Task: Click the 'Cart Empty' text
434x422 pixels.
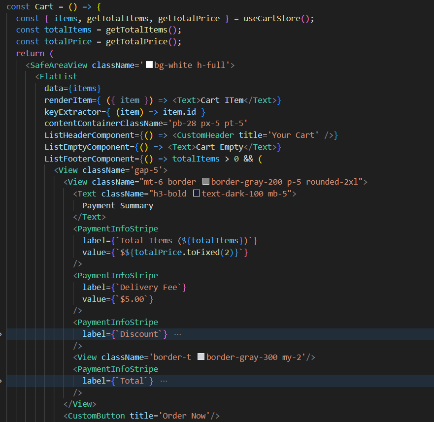Action: [x=220, y=147]
